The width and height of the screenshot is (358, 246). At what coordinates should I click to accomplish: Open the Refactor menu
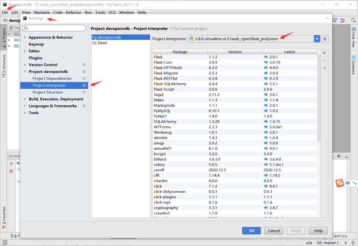tap(73, 12)
